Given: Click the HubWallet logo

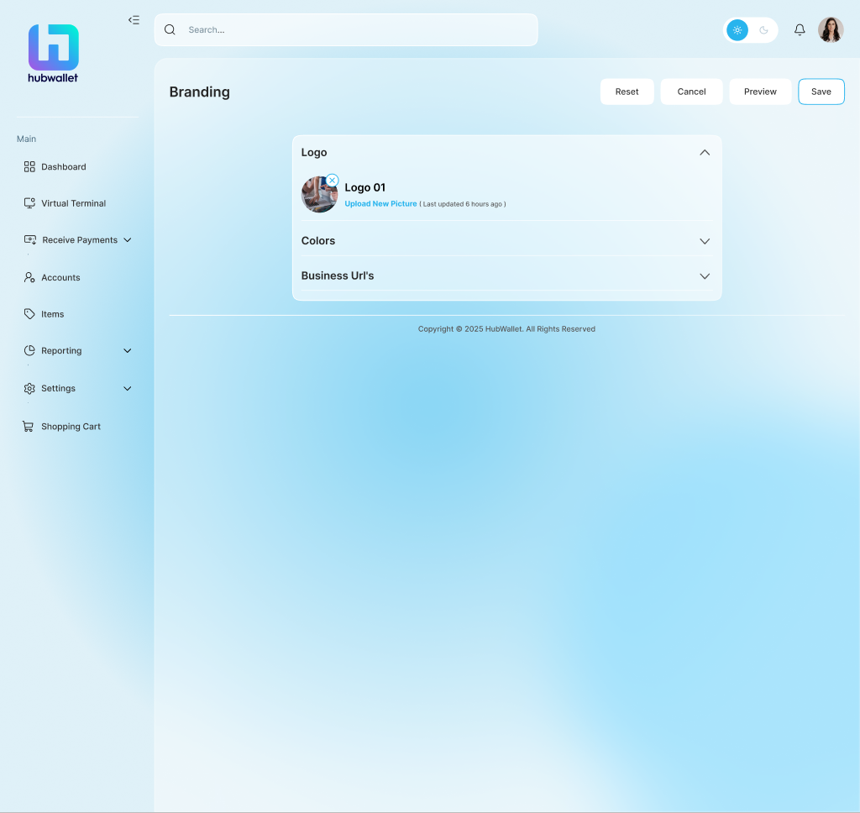Looking at the screenshot, I should click(53, 53).
